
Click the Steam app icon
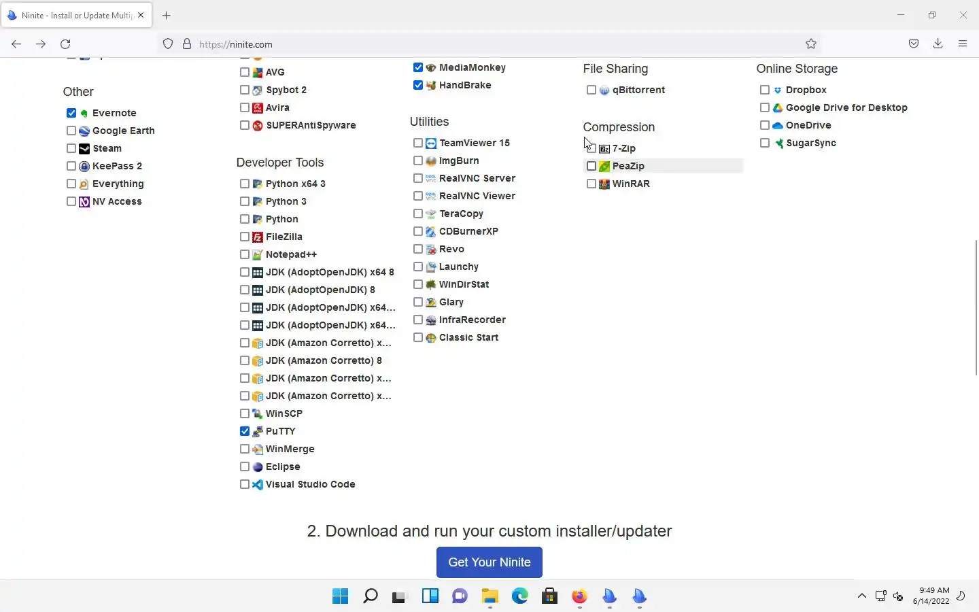pyautogui.click(x=84, y=148)
